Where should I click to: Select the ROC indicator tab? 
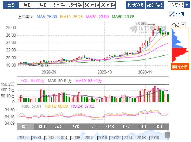click(160, 127)
